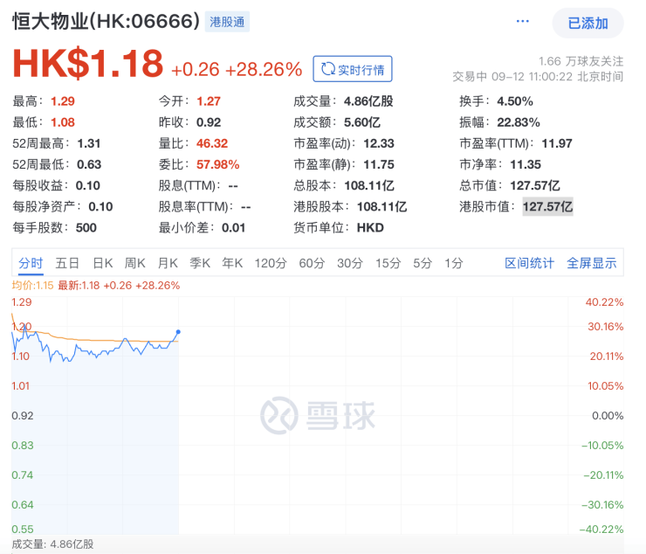Switch to the 日K chart tab
646x554 pixels.
point(103,263)
